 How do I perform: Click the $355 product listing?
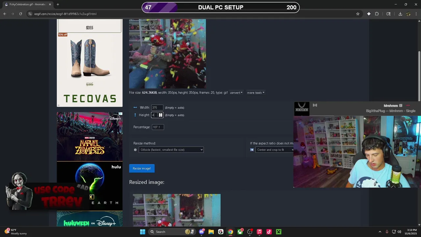[x=89, y=26]
